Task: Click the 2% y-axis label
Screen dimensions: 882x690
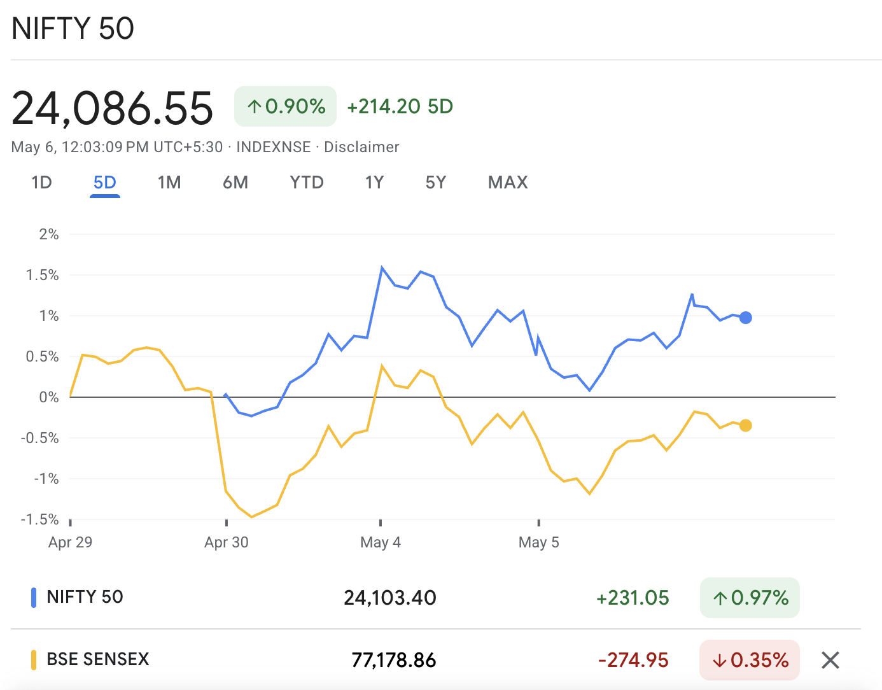Action: pyautogui.click(x=49, y=234)
